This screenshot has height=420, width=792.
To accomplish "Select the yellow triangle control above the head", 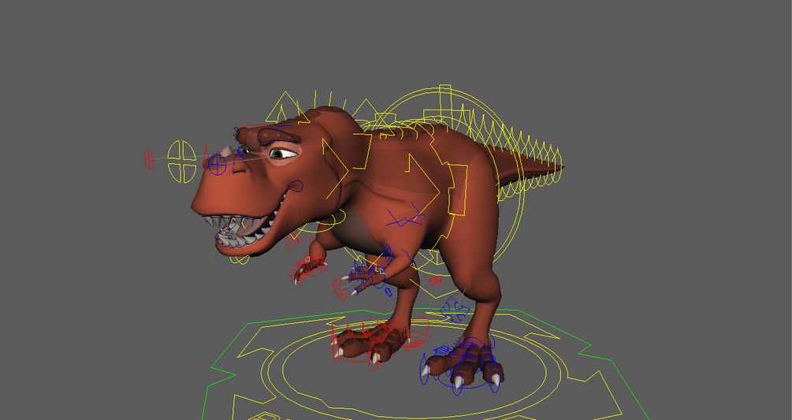I will point(284,106).
